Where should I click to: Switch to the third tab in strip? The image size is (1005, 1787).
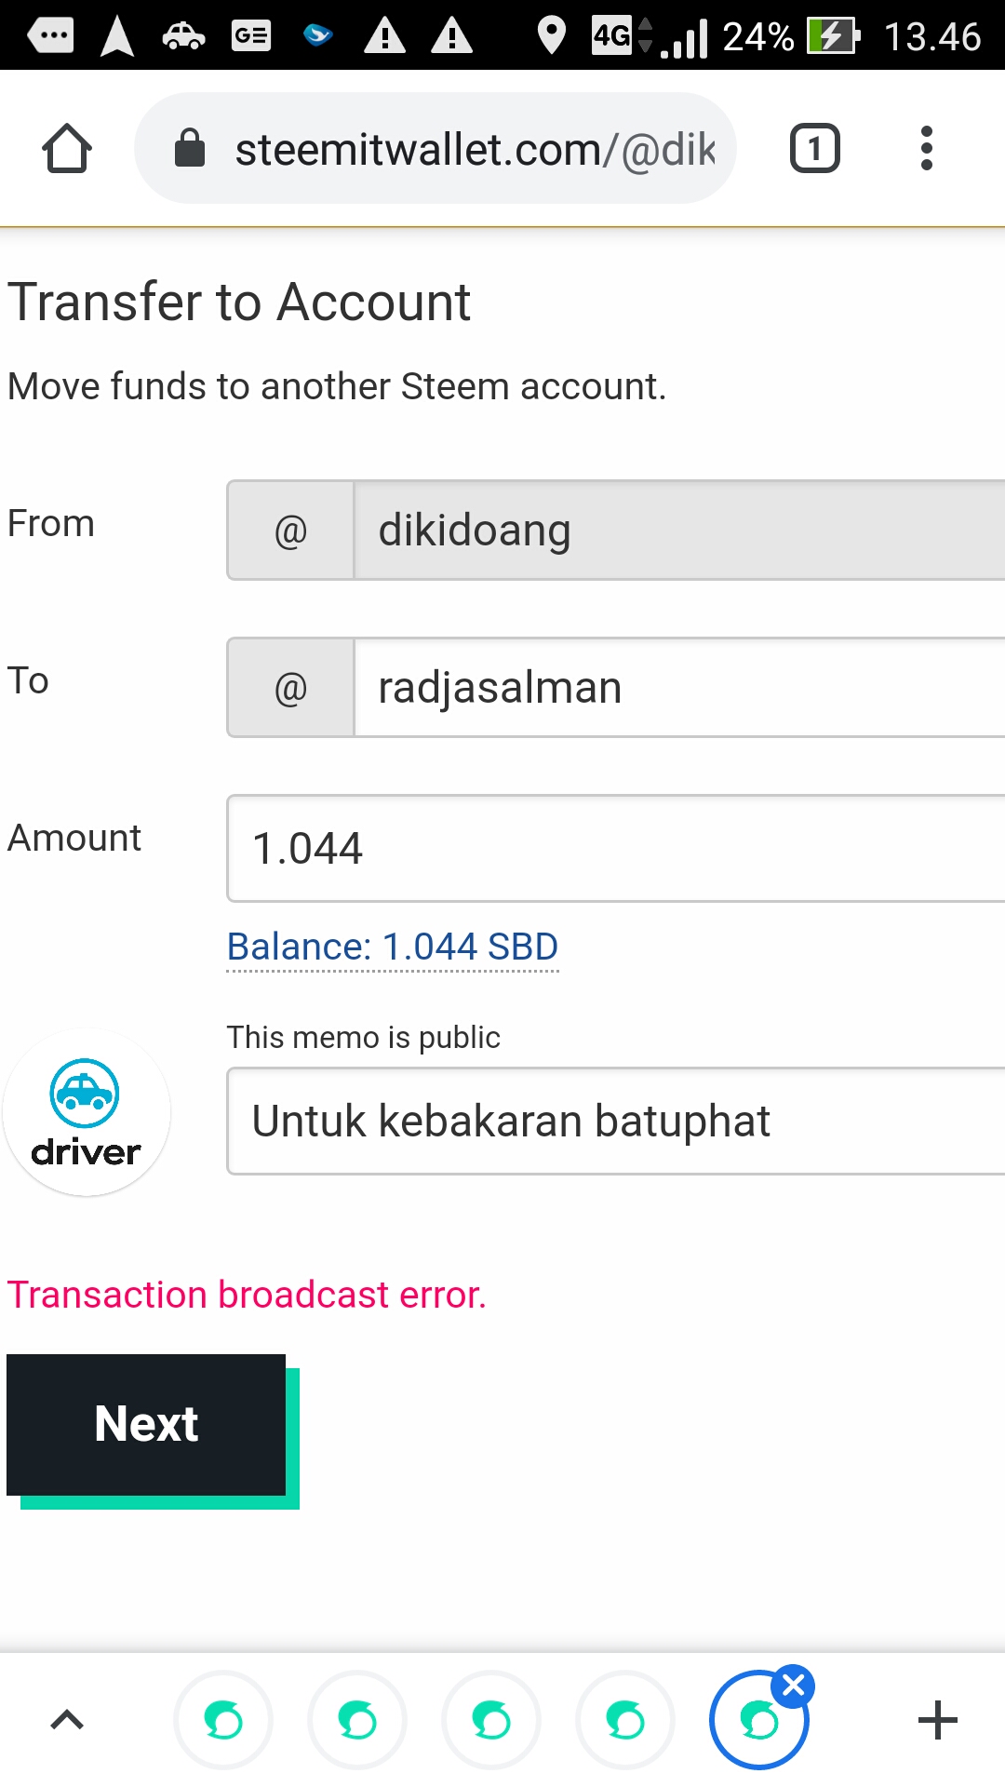coord(491,1720)
